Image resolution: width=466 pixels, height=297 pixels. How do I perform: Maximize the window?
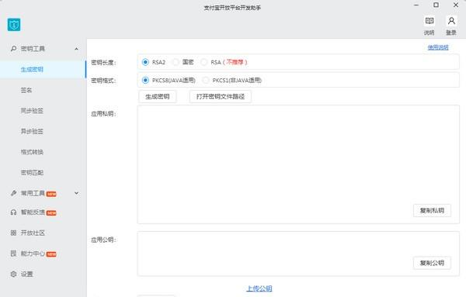coord(436,5)
